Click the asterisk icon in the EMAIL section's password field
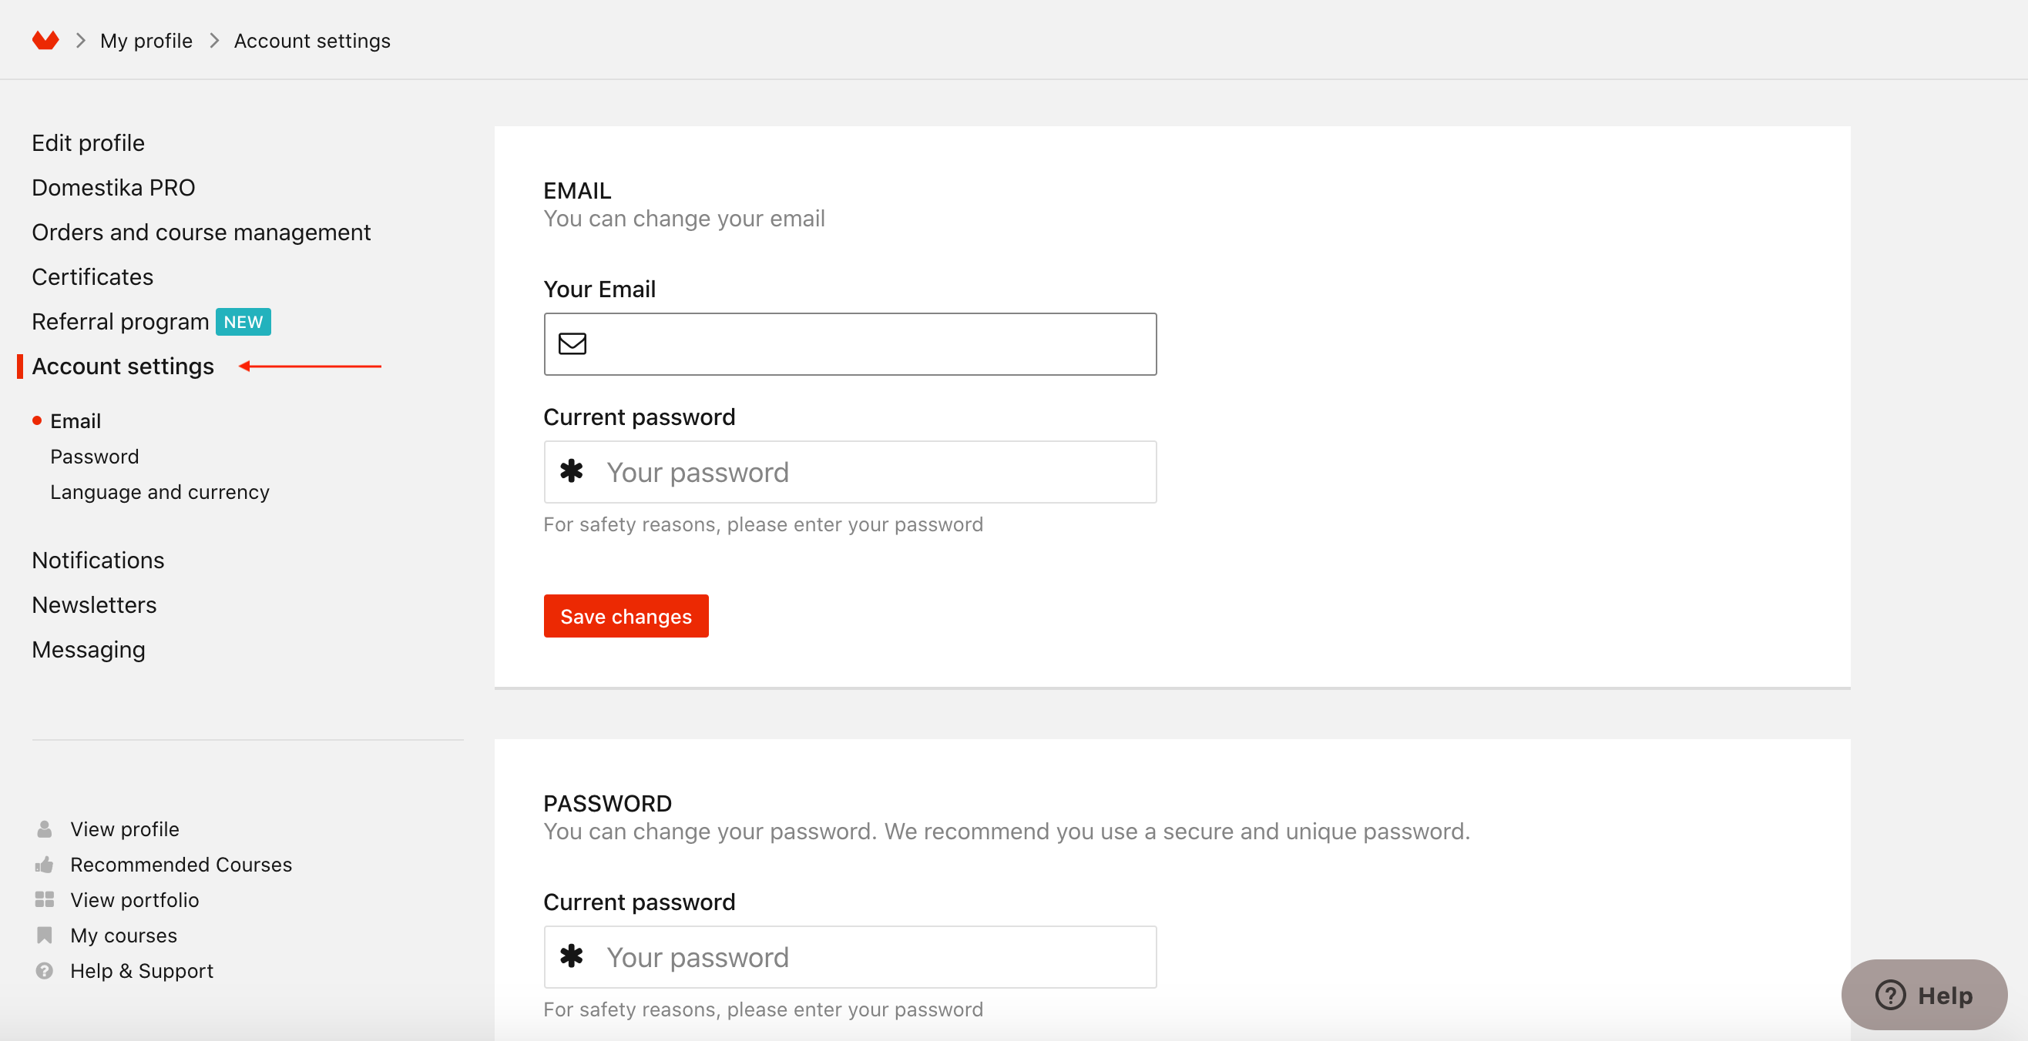The image size is (2028, 1041). 572,471
